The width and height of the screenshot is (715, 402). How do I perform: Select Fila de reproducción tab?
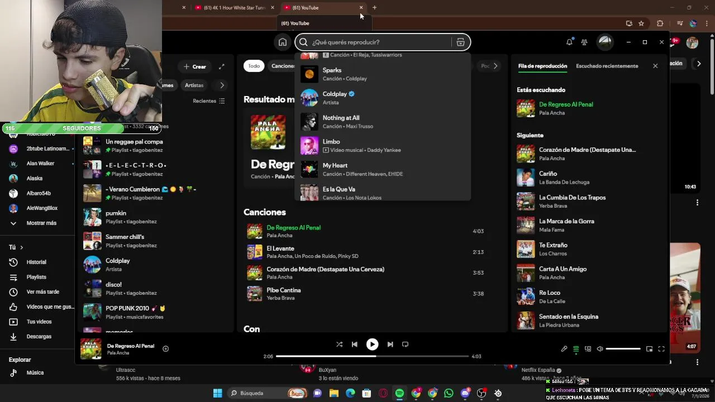[542, 66]
